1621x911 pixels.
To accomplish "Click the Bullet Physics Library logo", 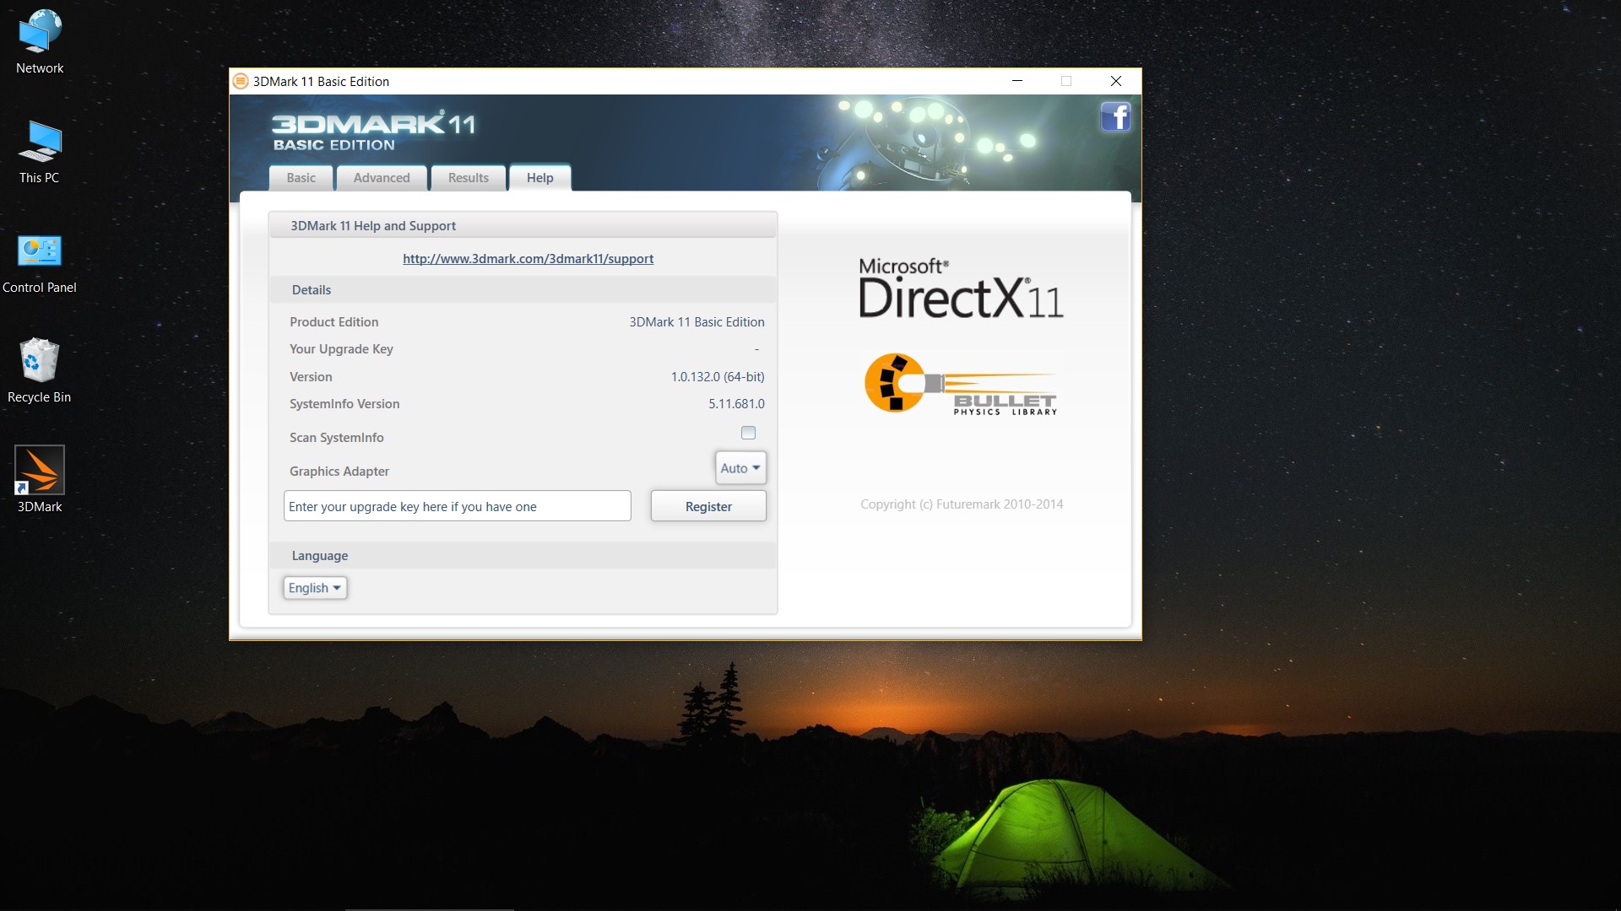I will click(961, 384).
